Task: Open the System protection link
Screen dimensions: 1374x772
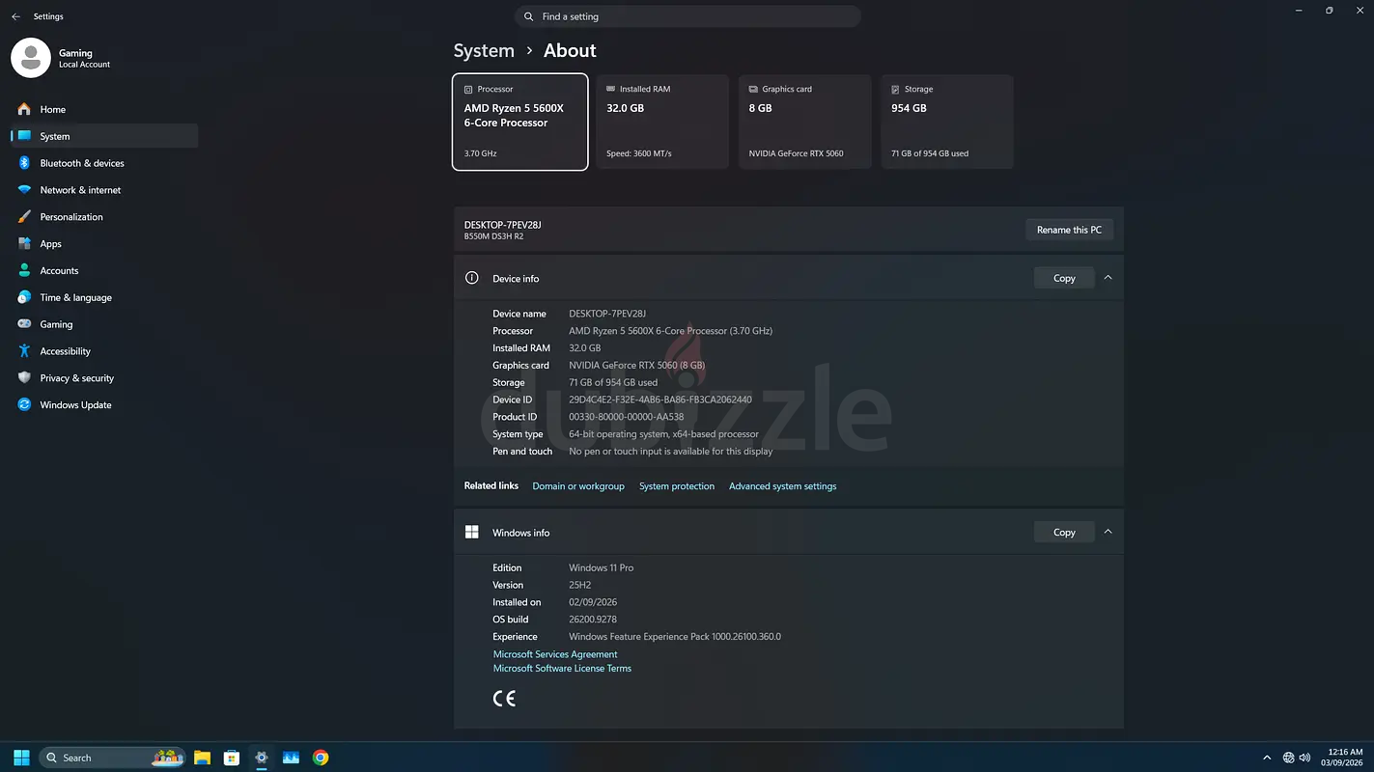Action: pyautogui.click(x=677, y=486)
